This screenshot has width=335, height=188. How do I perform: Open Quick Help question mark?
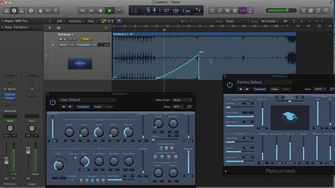point(31,10)
